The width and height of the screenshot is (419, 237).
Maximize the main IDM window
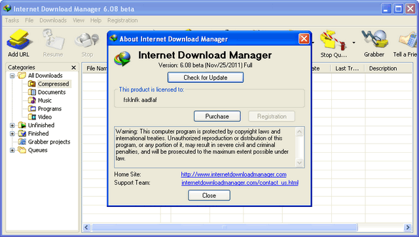398,8
